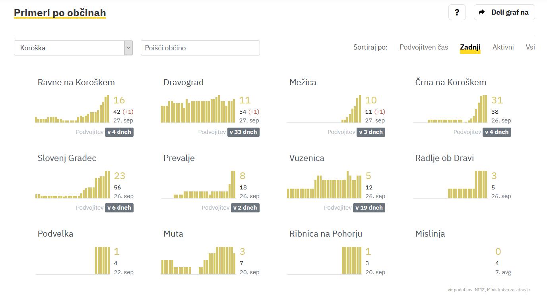Click the Primeri po občinah heading

[60, 13]
